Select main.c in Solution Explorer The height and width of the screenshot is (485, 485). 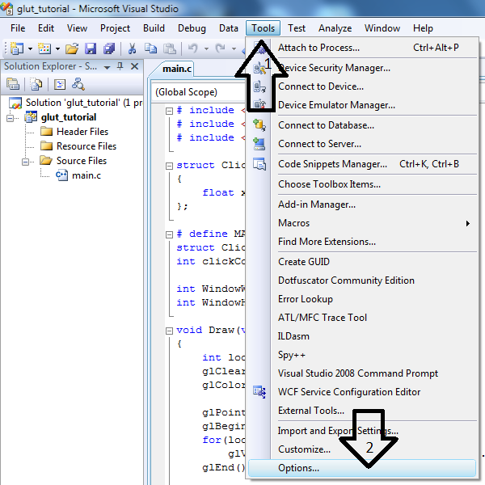click(x=86, y=175)
